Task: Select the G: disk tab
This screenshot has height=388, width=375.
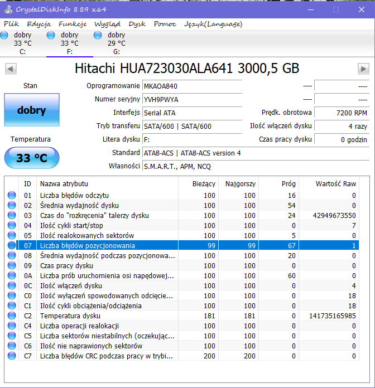Action: click(x=117, y=43)
